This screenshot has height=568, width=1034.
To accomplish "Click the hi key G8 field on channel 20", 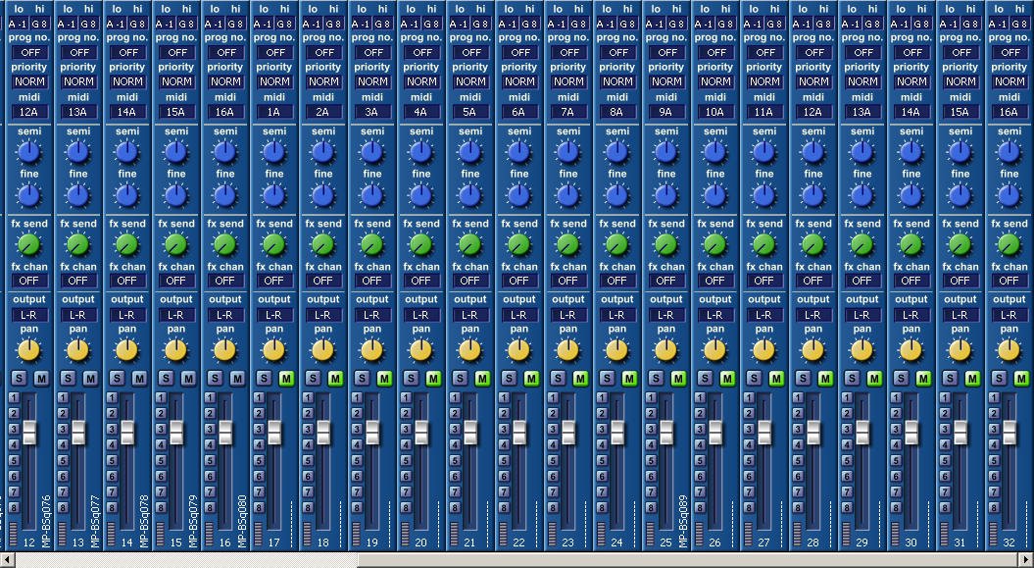I will pos(432,24).
